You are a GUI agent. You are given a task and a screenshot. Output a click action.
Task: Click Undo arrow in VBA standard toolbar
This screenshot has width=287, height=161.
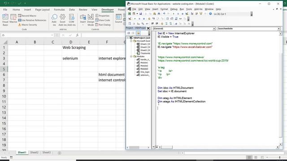click(164, 14)
